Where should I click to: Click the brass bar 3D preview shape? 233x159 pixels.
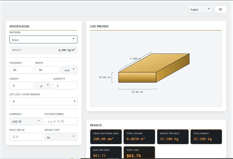pyautogui.click(x=154, y=68)
